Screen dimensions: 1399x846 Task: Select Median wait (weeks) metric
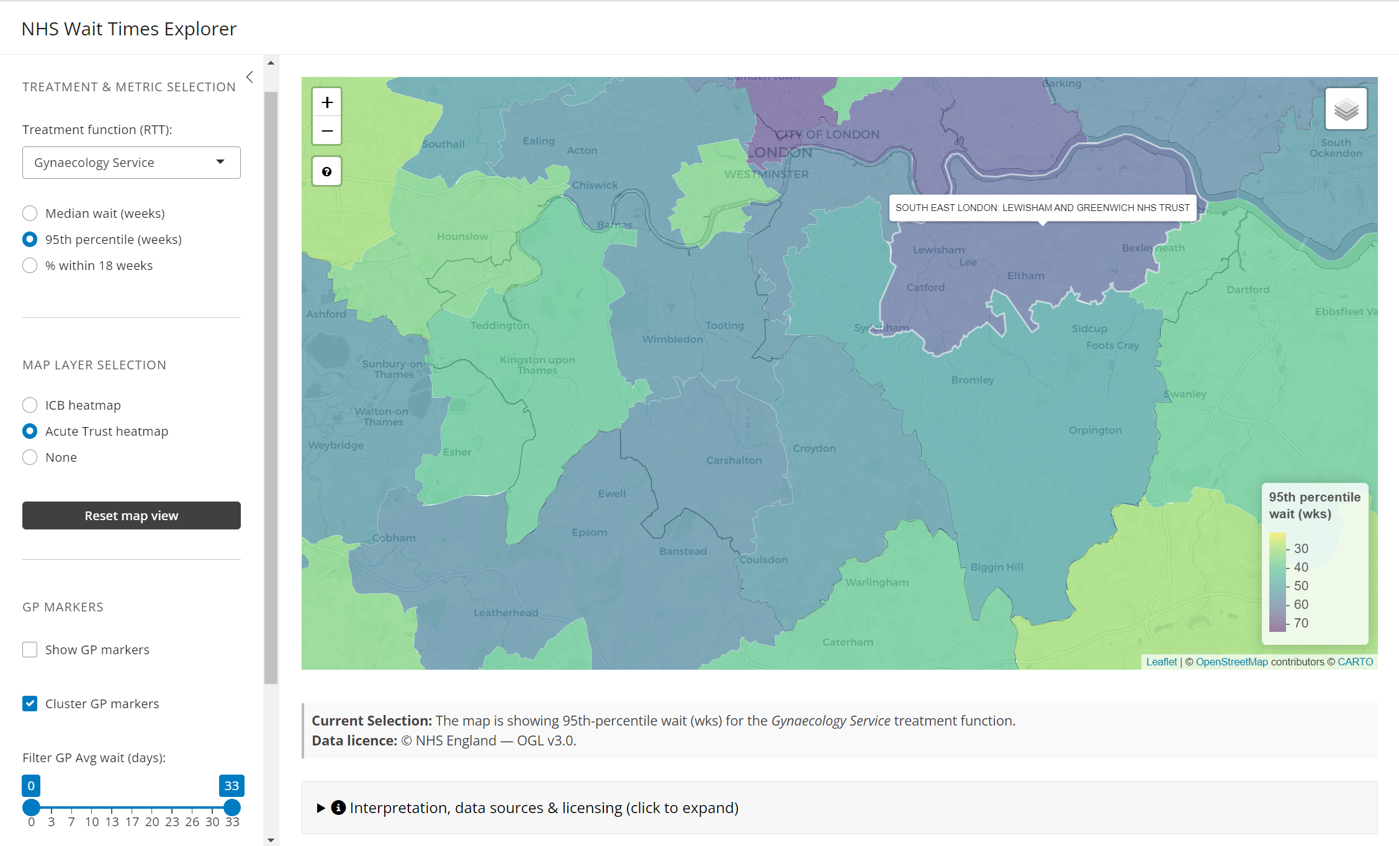[x=30, y=214]
